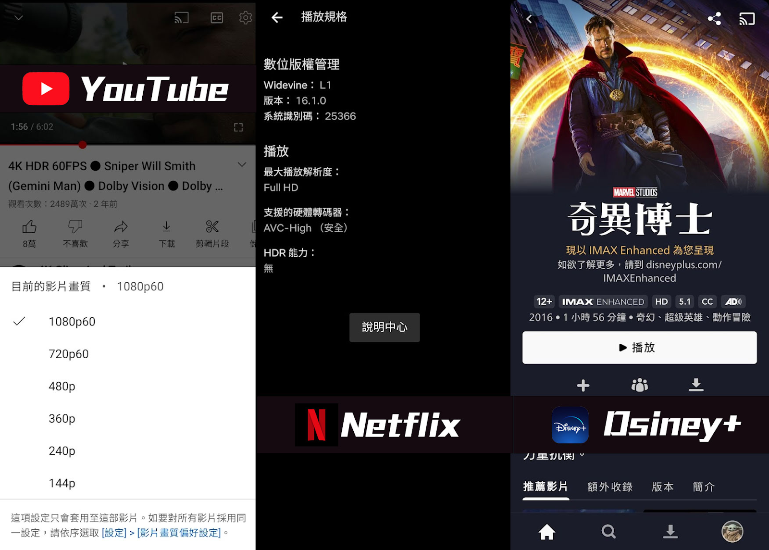Screen dimensions: 769x550
Task: Click the 5.1 audio badge
Action: [684, 302]
